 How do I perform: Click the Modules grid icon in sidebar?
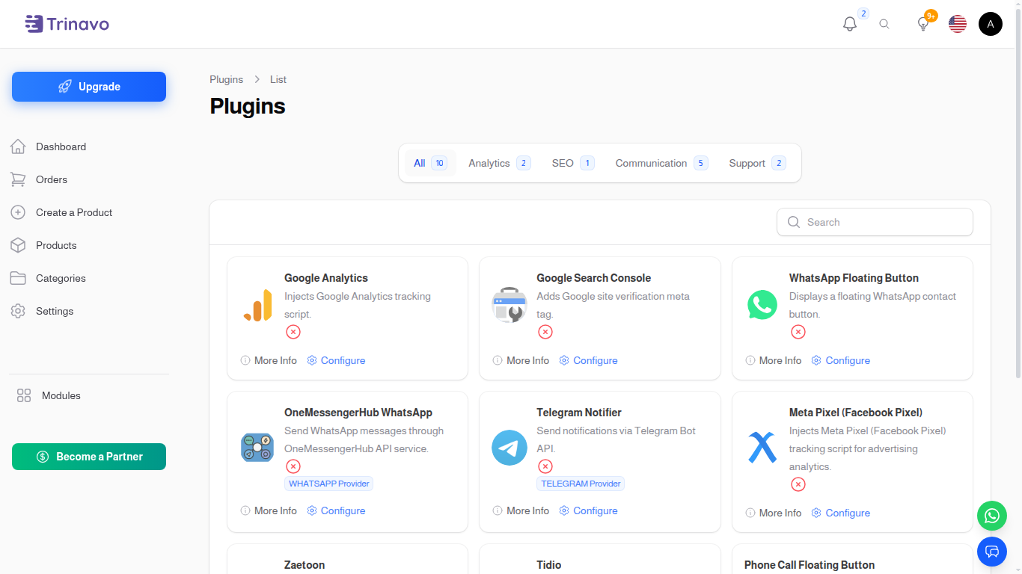[24, 395]
